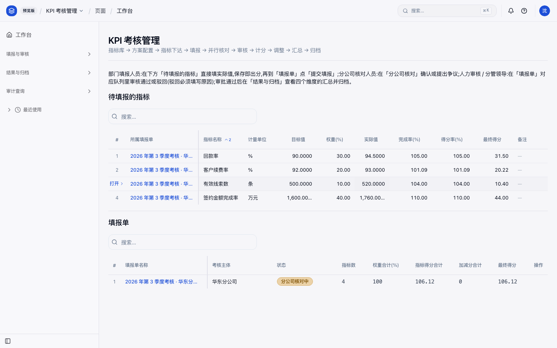Click the 完成率(%) column header
Screen dimensions: 557x348
coord(409,140)
